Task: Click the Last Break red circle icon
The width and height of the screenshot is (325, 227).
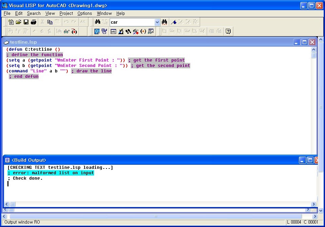Action: coord(74,31)
